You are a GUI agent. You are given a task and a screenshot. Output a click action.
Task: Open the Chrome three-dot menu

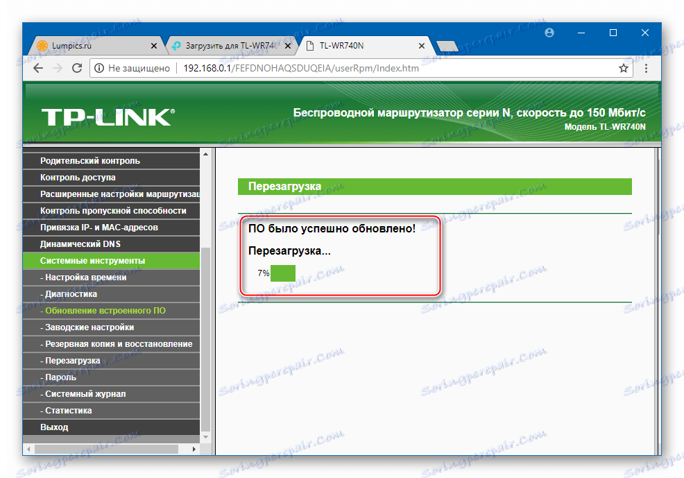(646, 68)
